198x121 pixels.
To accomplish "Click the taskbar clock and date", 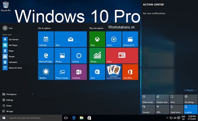I will 192,118.
